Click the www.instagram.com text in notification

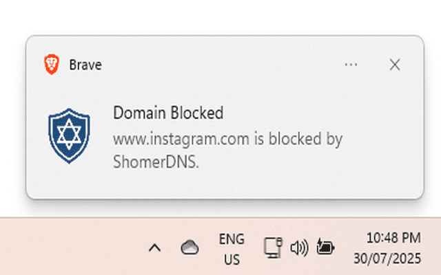pyautogui.click(x=181, y=140)
